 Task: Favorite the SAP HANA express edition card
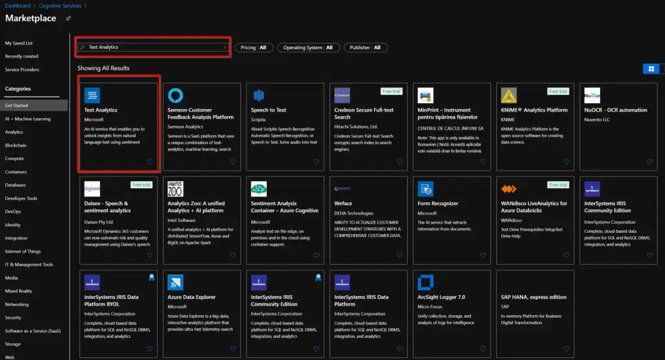(566, 349)
